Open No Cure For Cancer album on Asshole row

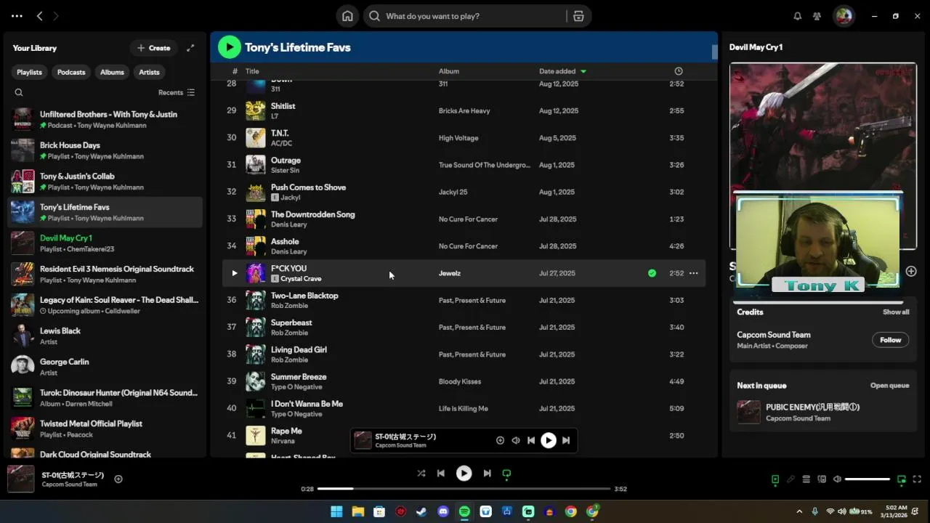[468, 246]
